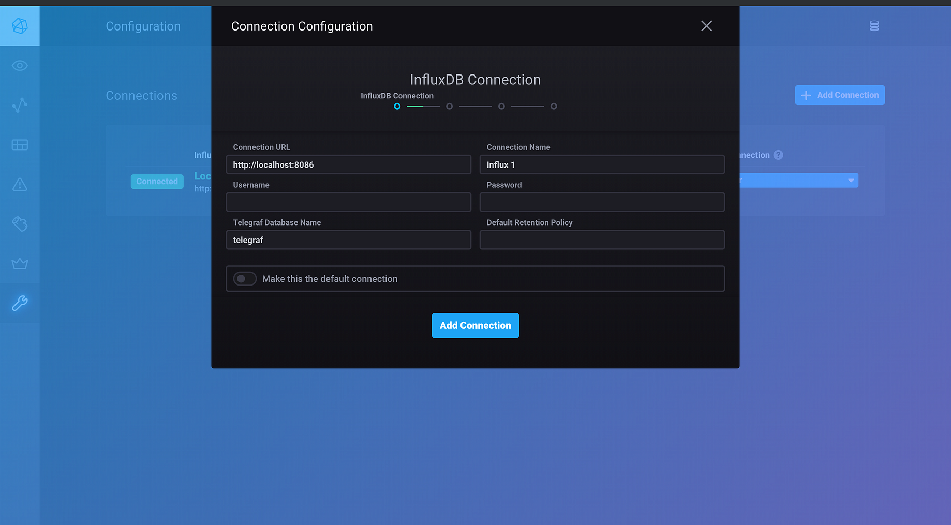951x525 pixels.
Task: Select the fourth wizard step circle
Action: [x=554, y=106]
